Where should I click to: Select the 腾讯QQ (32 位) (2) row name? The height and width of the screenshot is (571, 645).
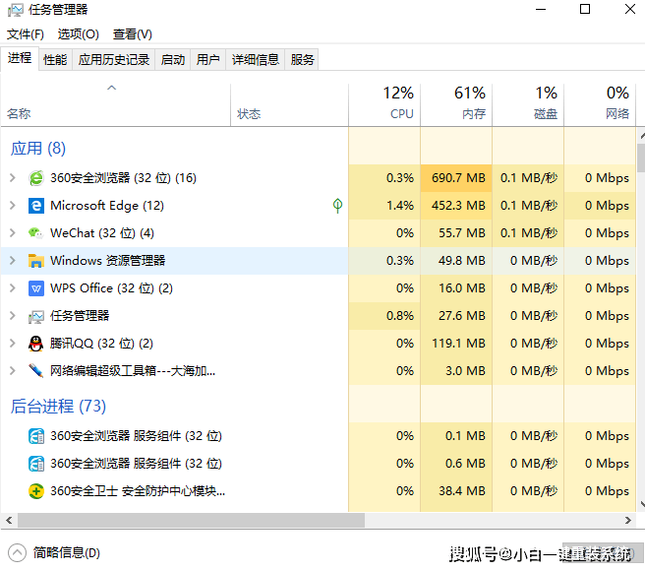pos(101,344)
